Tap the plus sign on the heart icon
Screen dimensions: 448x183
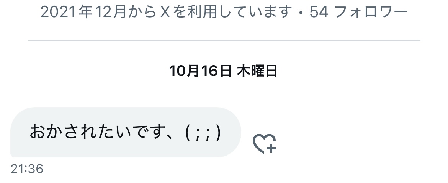click(x=271, y=148)
